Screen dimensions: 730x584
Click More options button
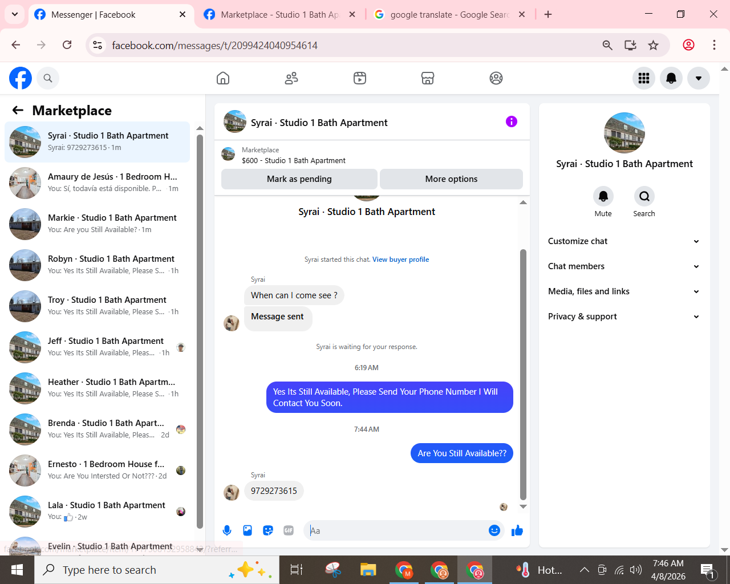[x=451, y=179]
